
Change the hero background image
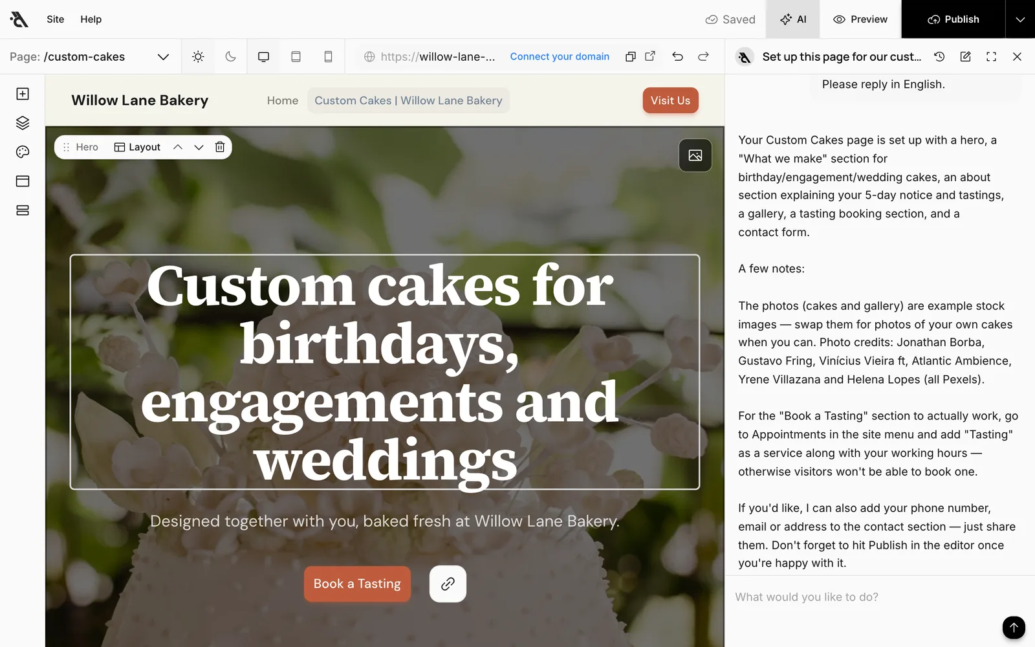[695, 155]
